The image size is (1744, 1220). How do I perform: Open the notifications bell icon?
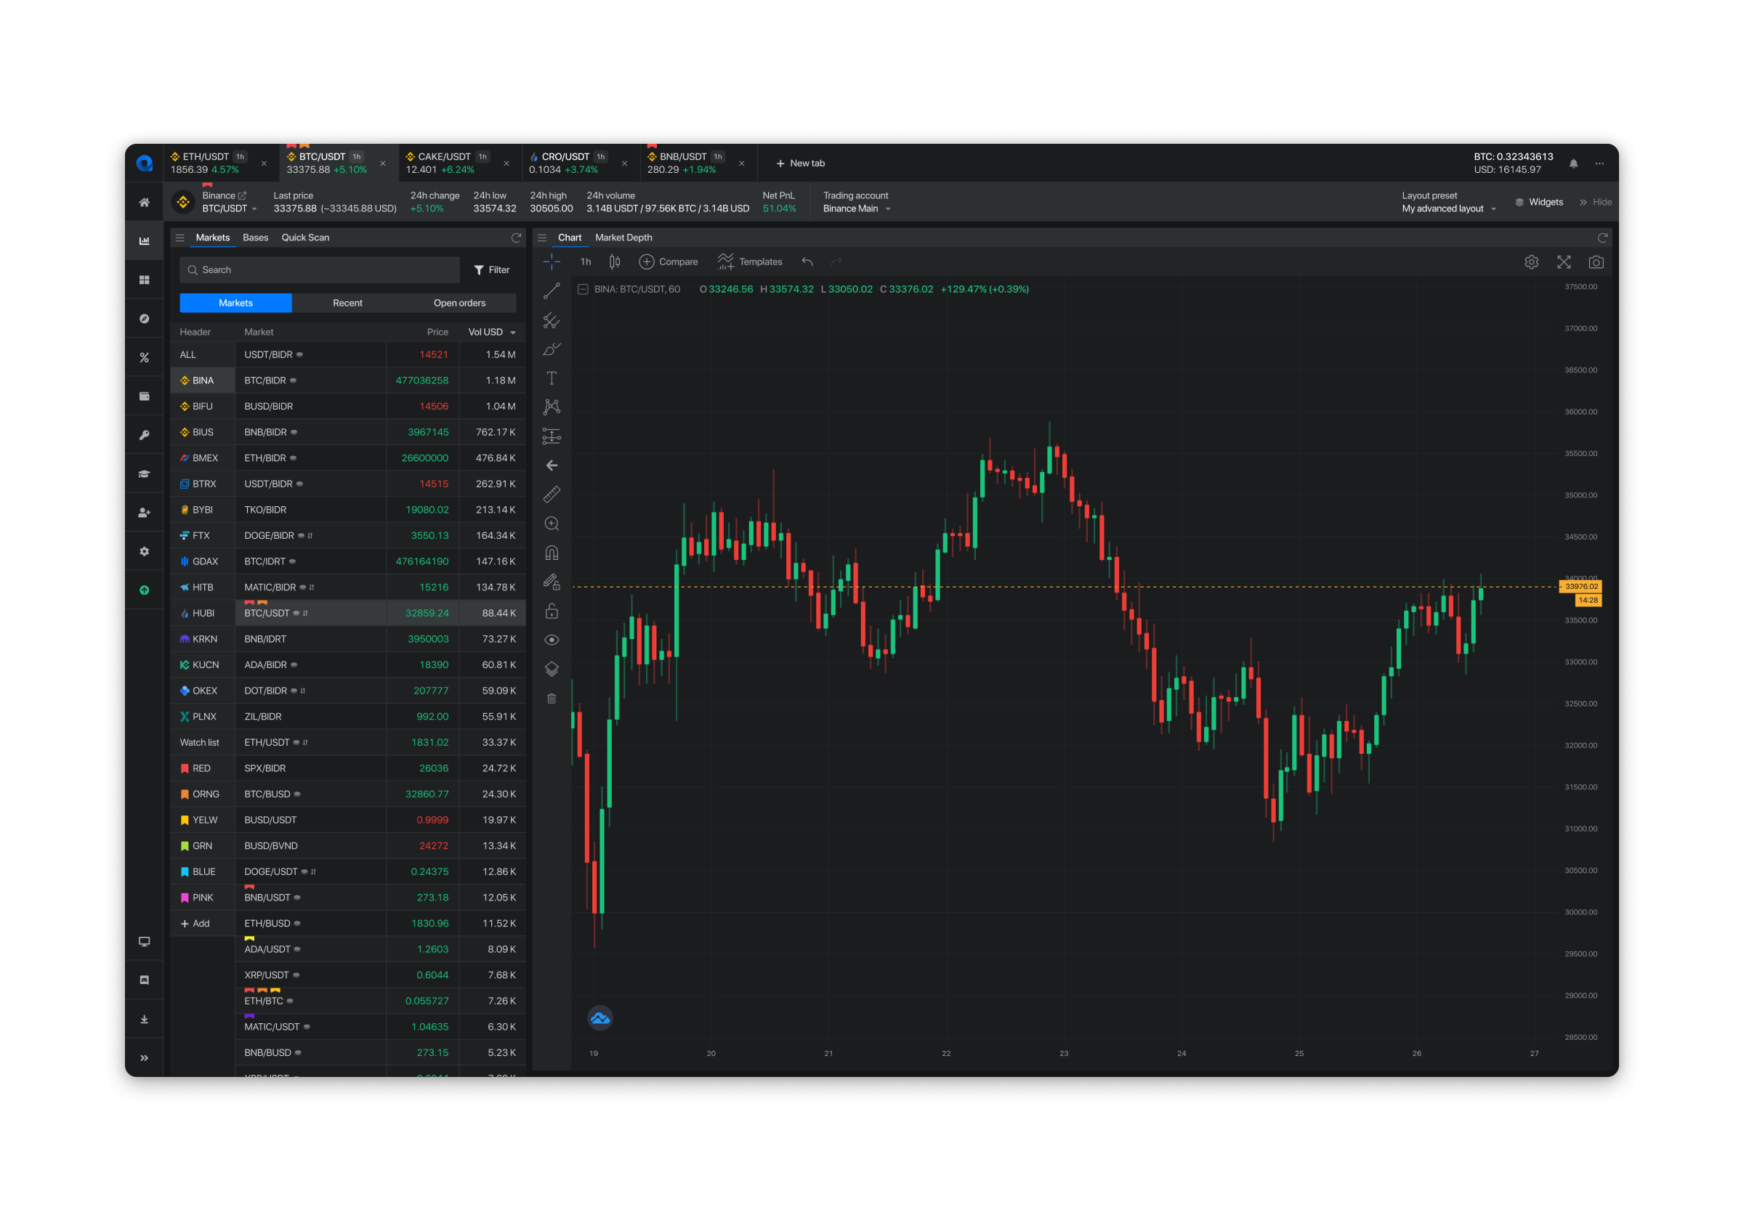pyautogui.click(x=1573, y=163)
